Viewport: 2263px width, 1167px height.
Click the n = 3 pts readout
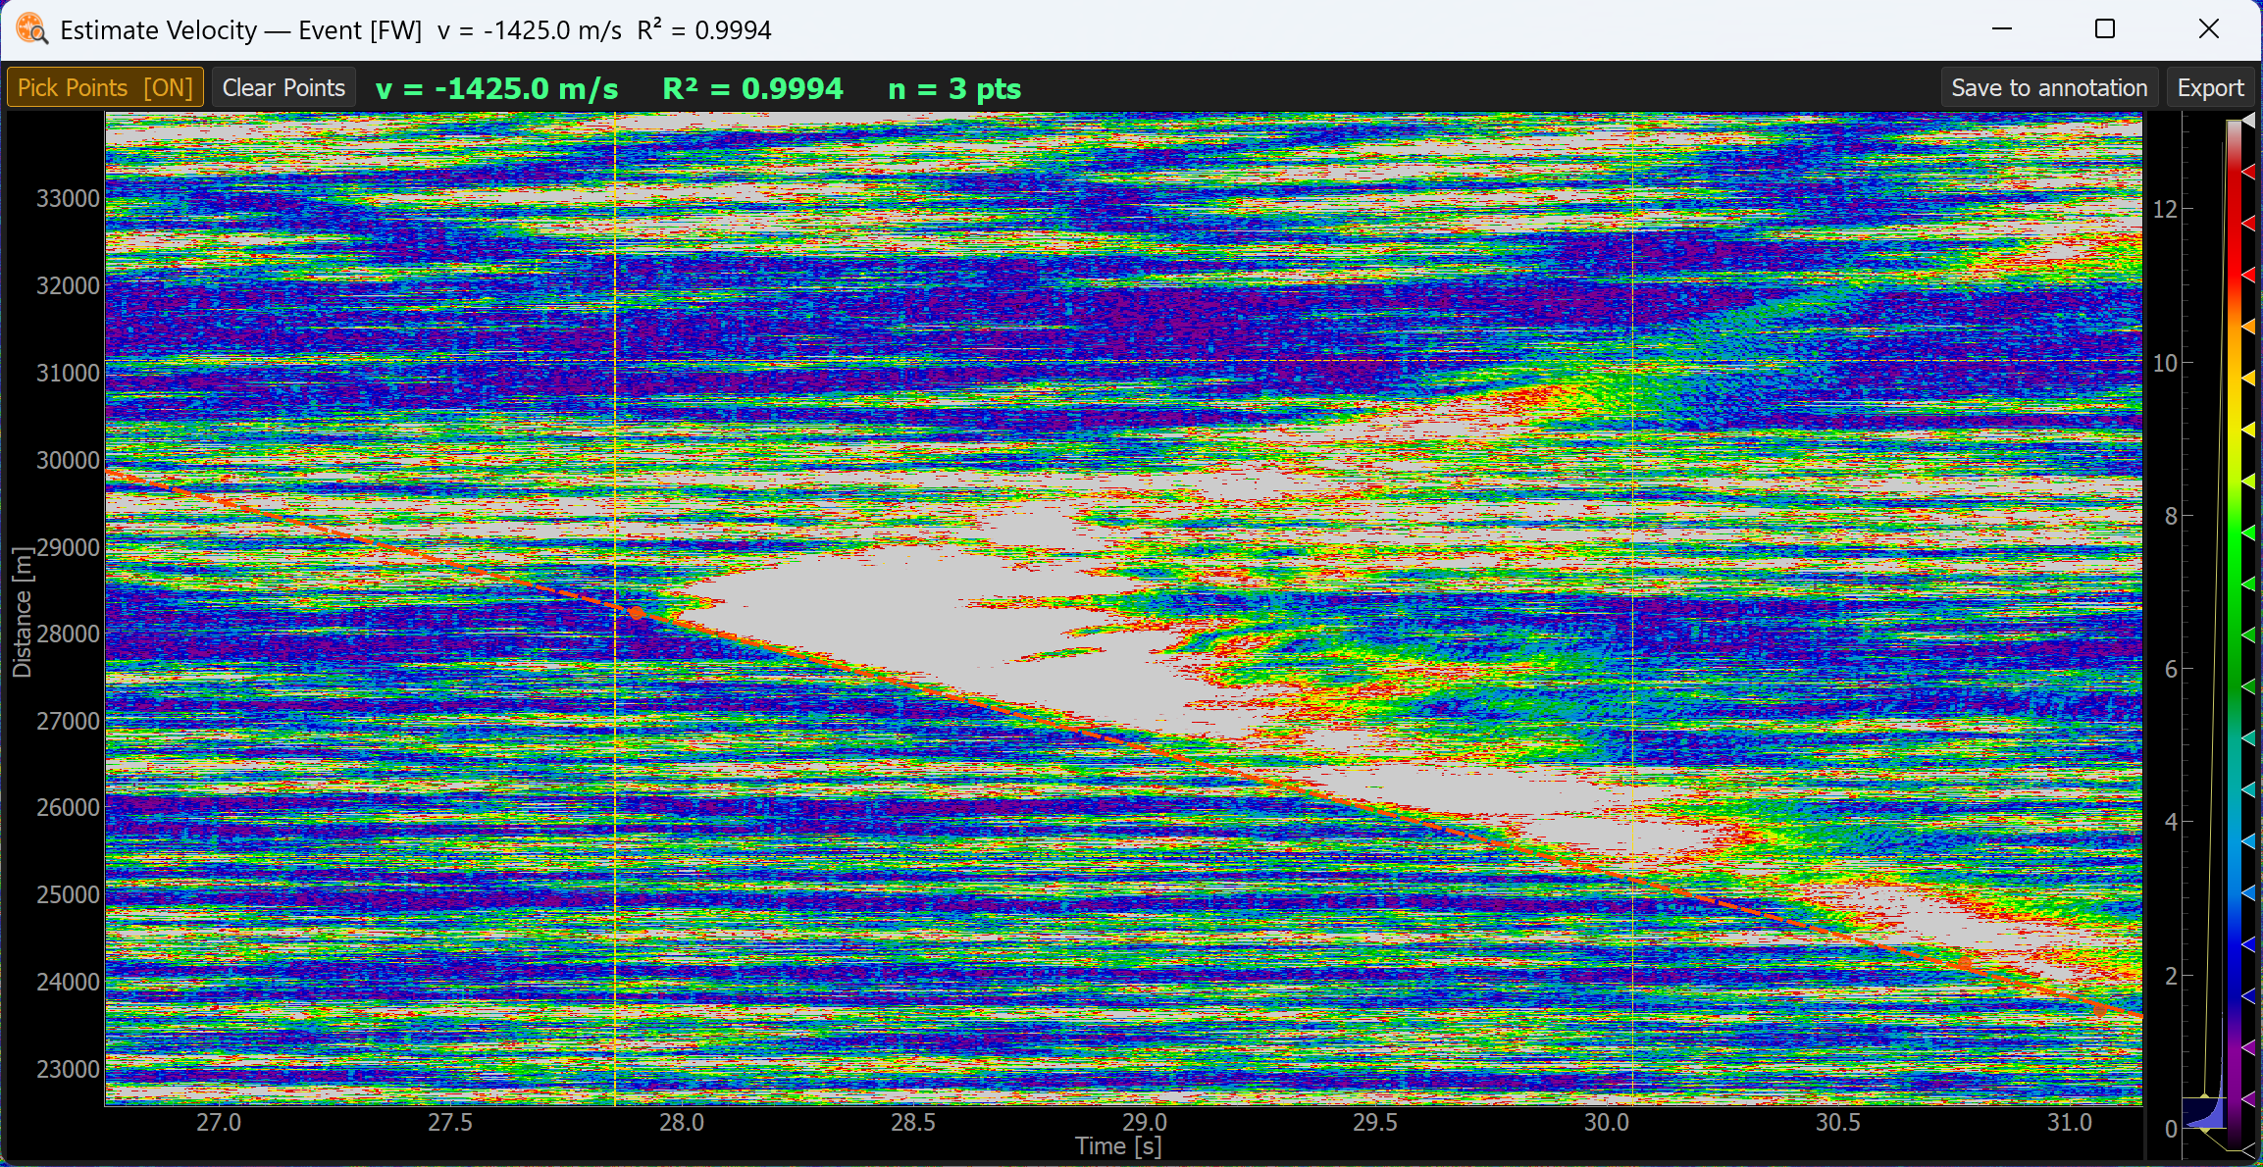coord(954,88)
